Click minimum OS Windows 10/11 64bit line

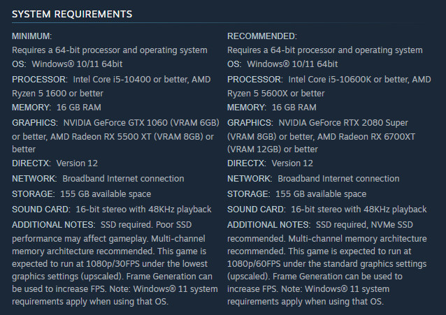[67, 64]
